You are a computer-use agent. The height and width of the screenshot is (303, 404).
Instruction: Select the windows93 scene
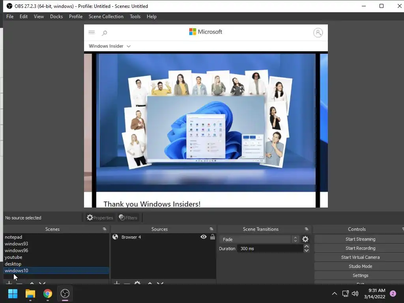coord(56,244)
